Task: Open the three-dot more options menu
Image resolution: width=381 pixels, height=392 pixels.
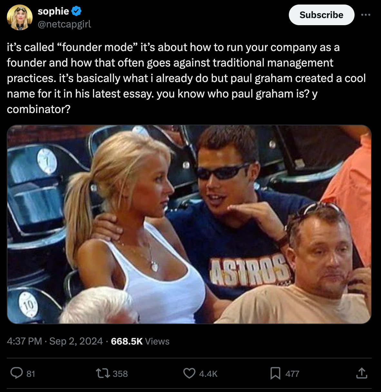Action: (x=366, y=15)
